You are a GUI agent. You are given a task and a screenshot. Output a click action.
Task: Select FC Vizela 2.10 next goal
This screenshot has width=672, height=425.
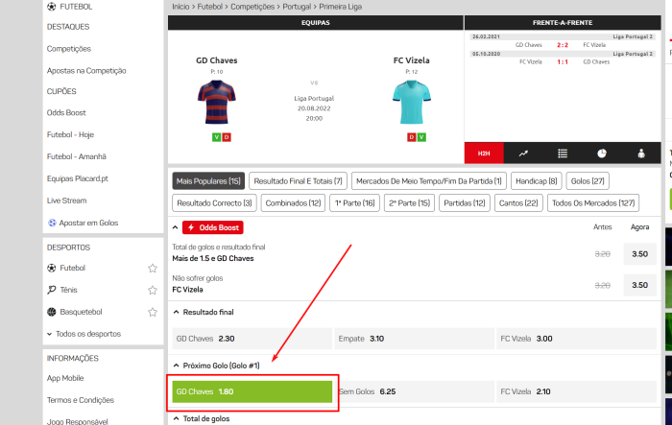tap(576, 391)
